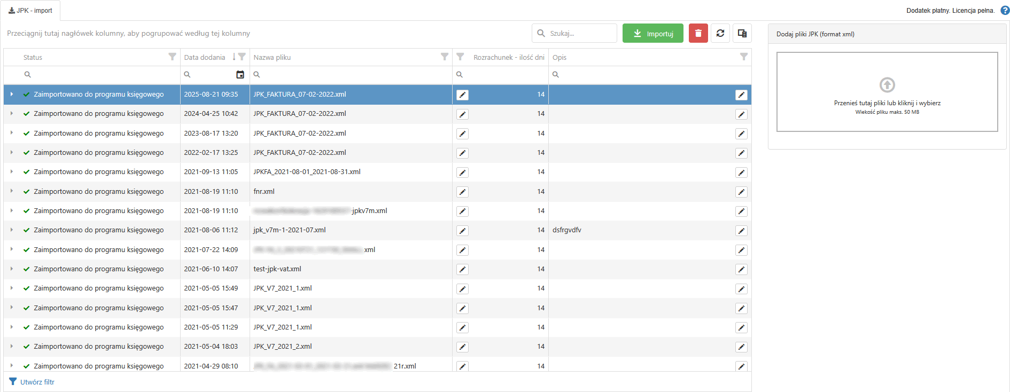Open the column chooser icon

pos(742,33)
